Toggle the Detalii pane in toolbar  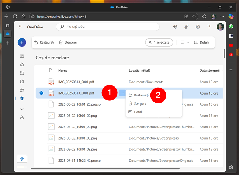[x=201, y=42]
